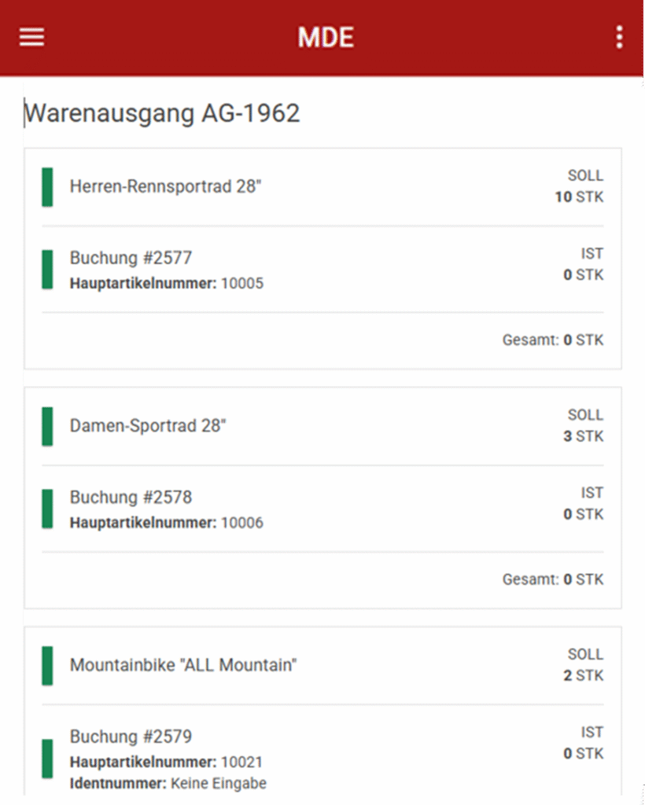
Task: Open the three-dot overflow menu
Action: [619, 37]
